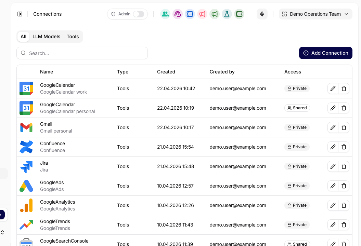Click the GoogleTrends arrow logo
The image size is (361, 246).
coord(26,225)
